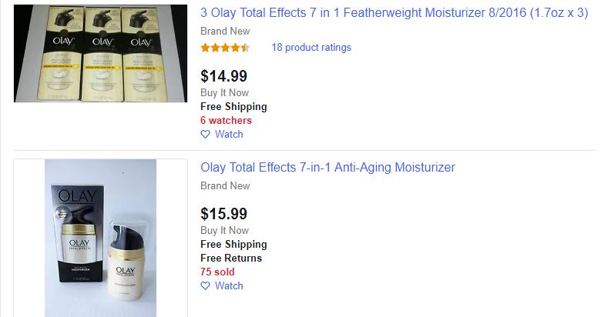
Task: Click the heart icon under 75 sold
Action: coord(205,285)
